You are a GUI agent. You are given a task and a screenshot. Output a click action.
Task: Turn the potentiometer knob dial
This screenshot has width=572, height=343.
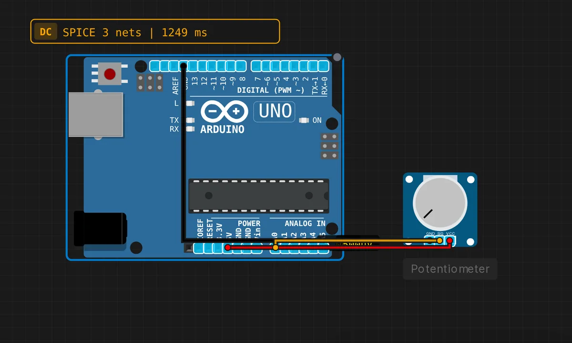[x=439, y=203]
